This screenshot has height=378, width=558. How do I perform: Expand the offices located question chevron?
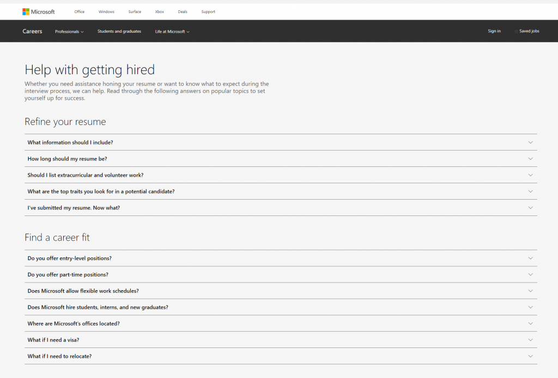(x=530, y=323)
